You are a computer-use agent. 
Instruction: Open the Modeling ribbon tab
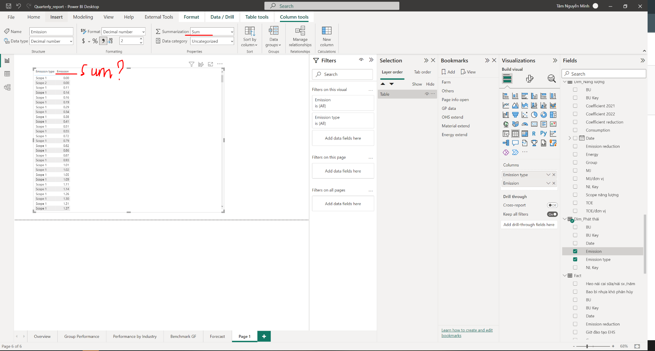[x=83, y=17]
